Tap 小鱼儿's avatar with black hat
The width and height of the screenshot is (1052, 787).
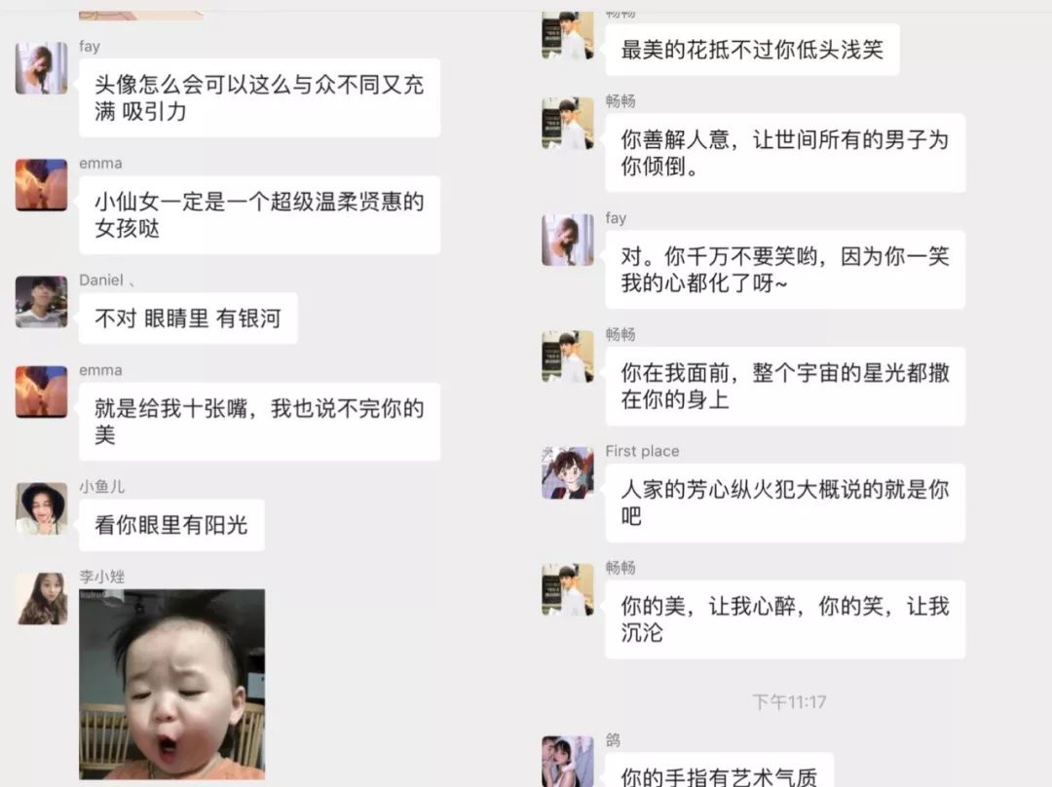tap(42, 507)
